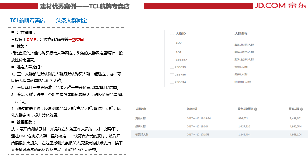
Task: Click ID 100 in the crowd list
Action: coord(178,43)
